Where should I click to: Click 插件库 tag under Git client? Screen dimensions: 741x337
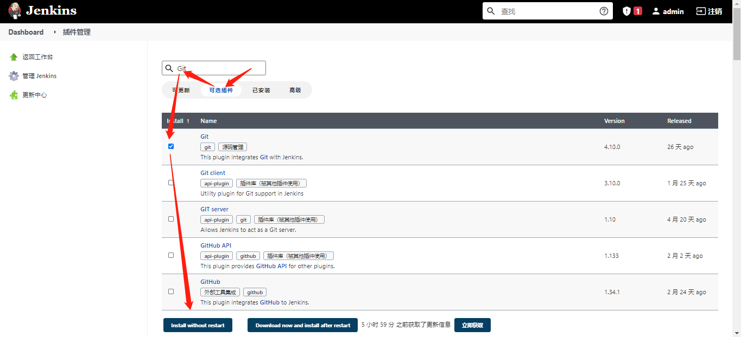(271, 183)
